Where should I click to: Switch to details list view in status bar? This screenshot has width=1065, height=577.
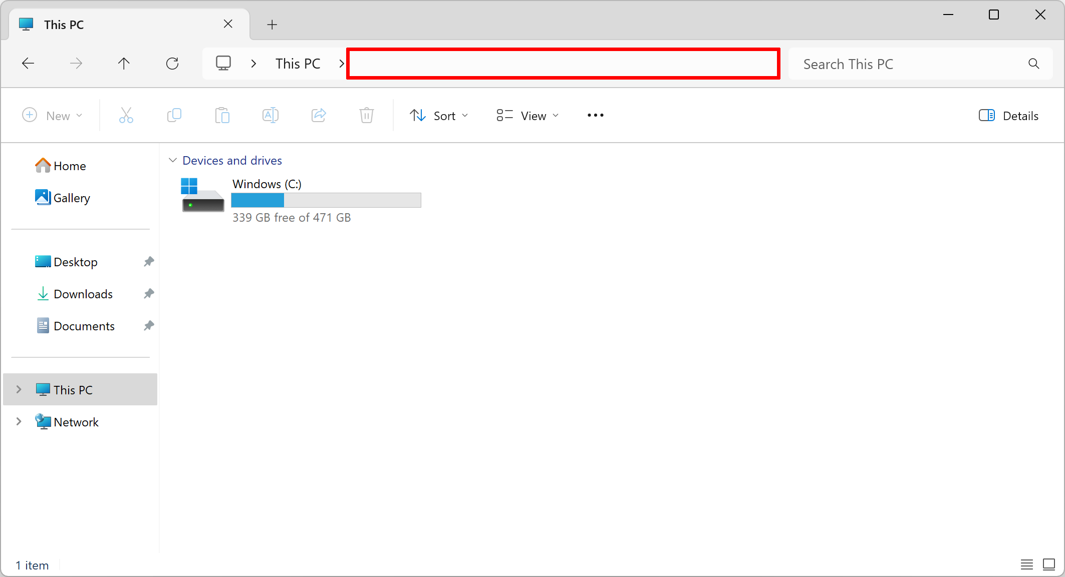click(1026, 564)
